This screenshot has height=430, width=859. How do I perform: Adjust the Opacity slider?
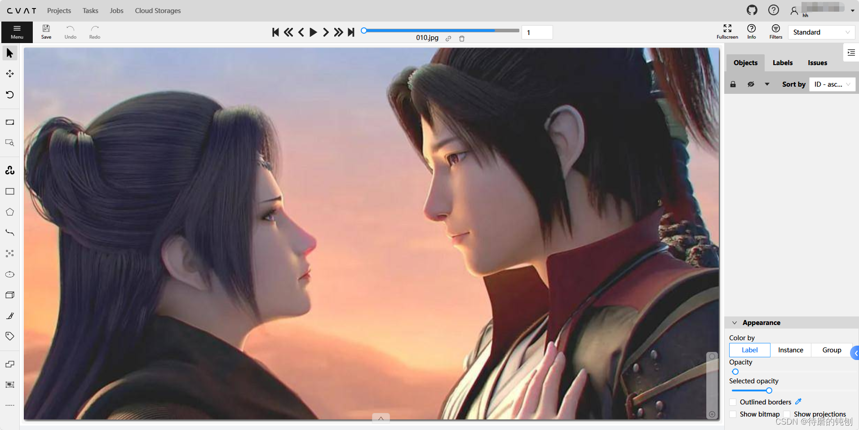point(735,372)
